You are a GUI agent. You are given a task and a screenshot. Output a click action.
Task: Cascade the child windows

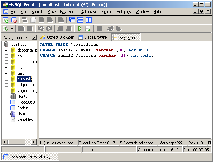point(72,20)
